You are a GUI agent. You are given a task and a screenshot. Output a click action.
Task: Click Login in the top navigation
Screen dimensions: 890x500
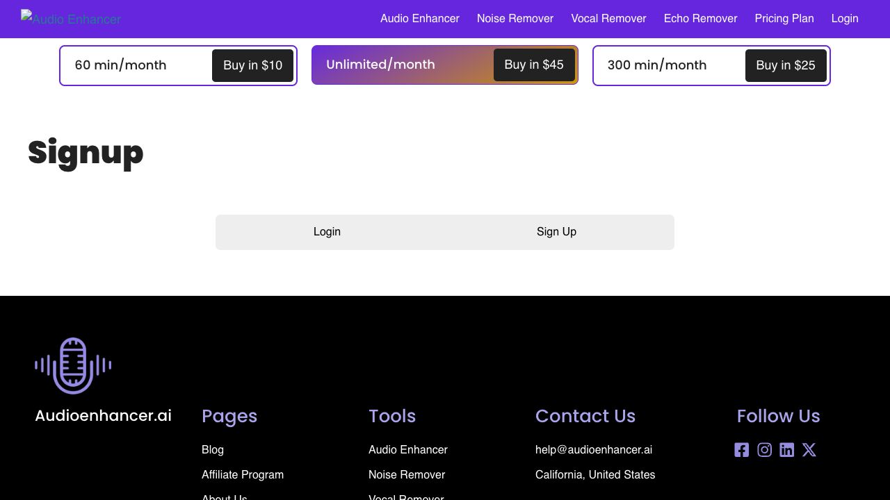(x=845, y=19)
